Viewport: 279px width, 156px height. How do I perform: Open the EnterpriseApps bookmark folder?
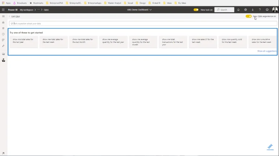click(x=93, y=3)
